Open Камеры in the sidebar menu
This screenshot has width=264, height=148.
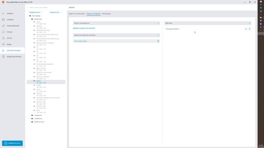(x=10, y=14)
